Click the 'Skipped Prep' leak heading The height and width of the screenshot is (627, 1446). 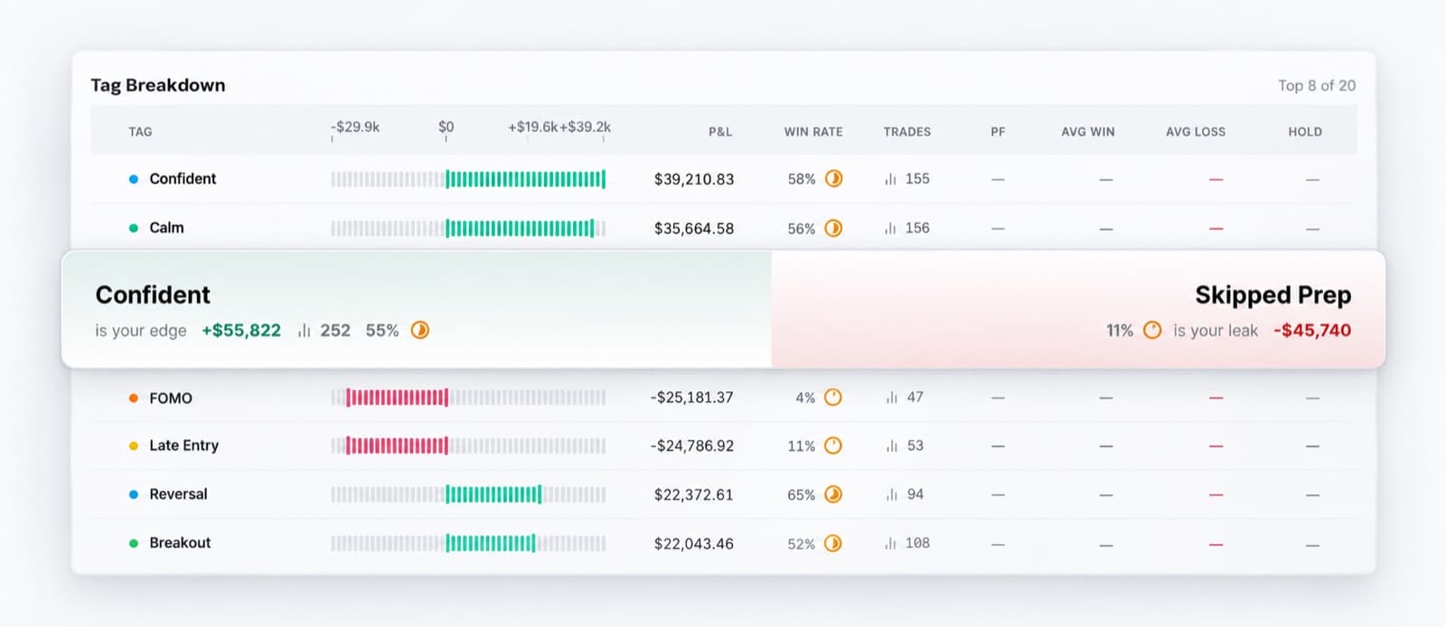pos(1272,295)
